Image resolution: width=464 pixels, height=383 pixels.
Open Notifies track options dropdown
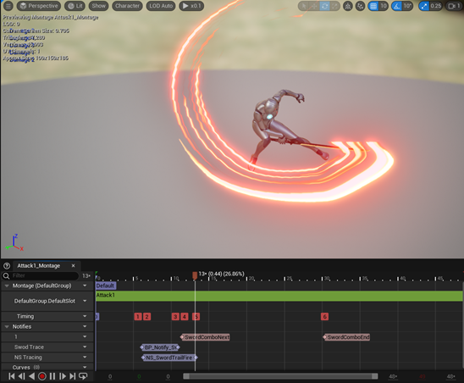tap(85, 327)
